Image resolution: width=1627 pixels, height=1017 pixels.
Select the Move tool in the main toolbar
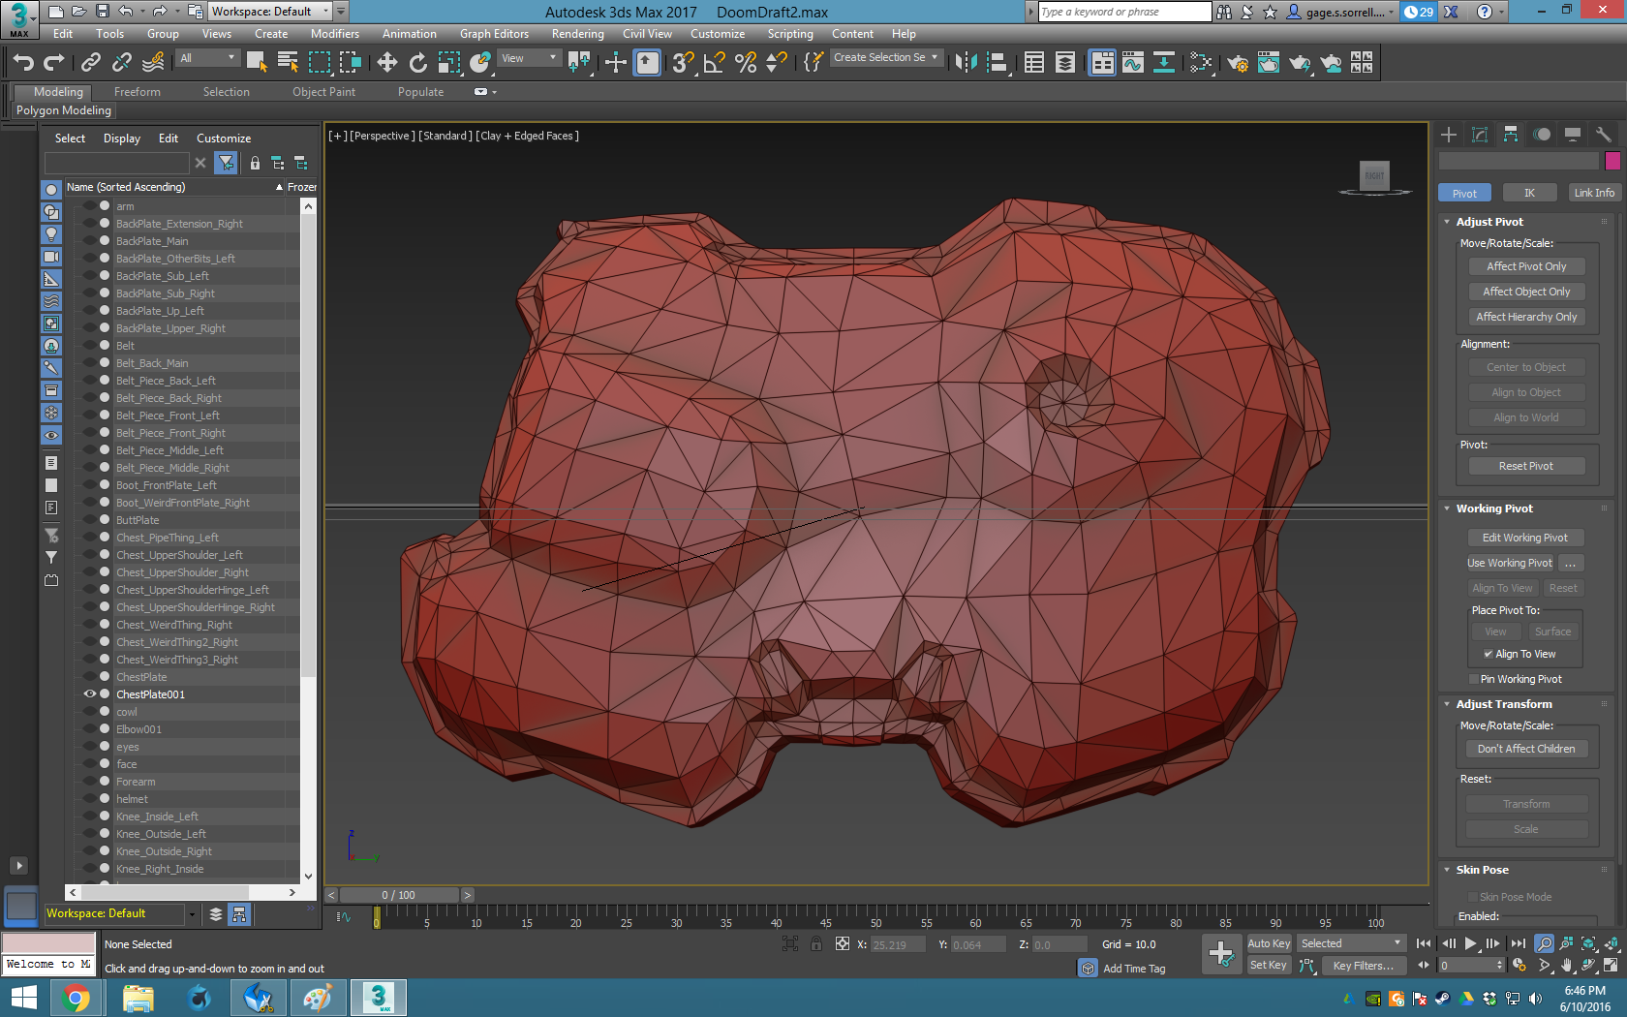pyautogui.click(x=387, y=63)
